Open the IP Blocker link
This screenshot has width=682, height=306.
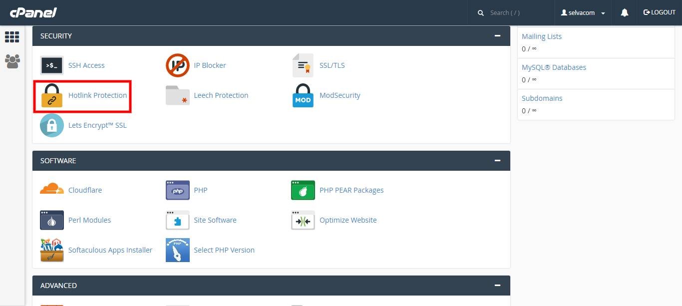pyautogui.click(x=210, y=65)
